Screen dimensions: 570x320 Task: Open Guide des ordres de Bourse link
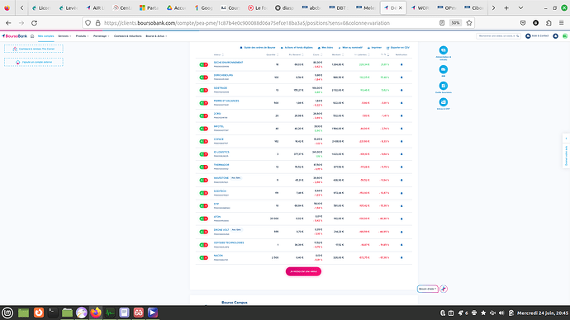click(258, 48)
